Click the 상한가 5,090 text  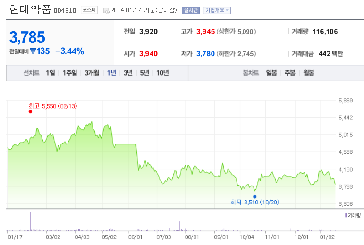point(237,32)
